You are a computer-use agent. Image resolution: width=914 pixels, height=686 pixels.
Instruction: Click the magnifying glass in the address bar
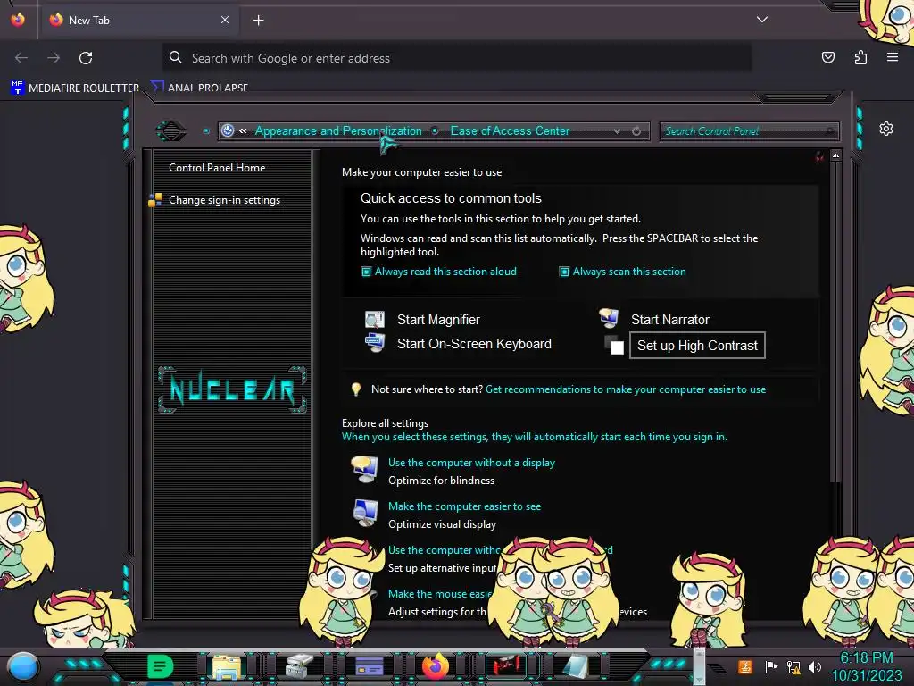(176, 57)
